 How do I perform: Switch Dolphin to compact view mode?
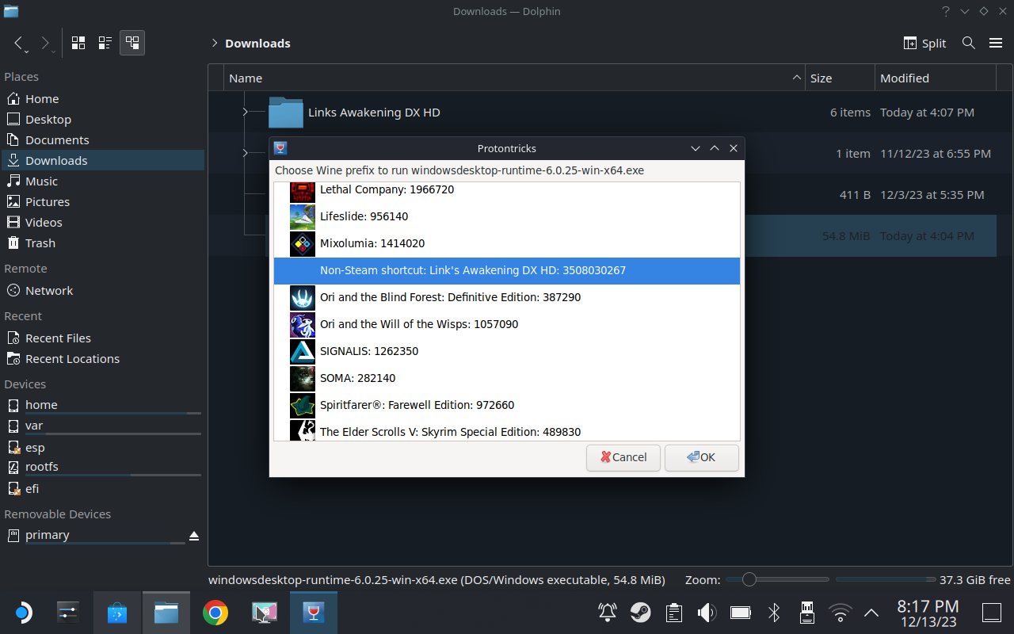pos(105,43)
